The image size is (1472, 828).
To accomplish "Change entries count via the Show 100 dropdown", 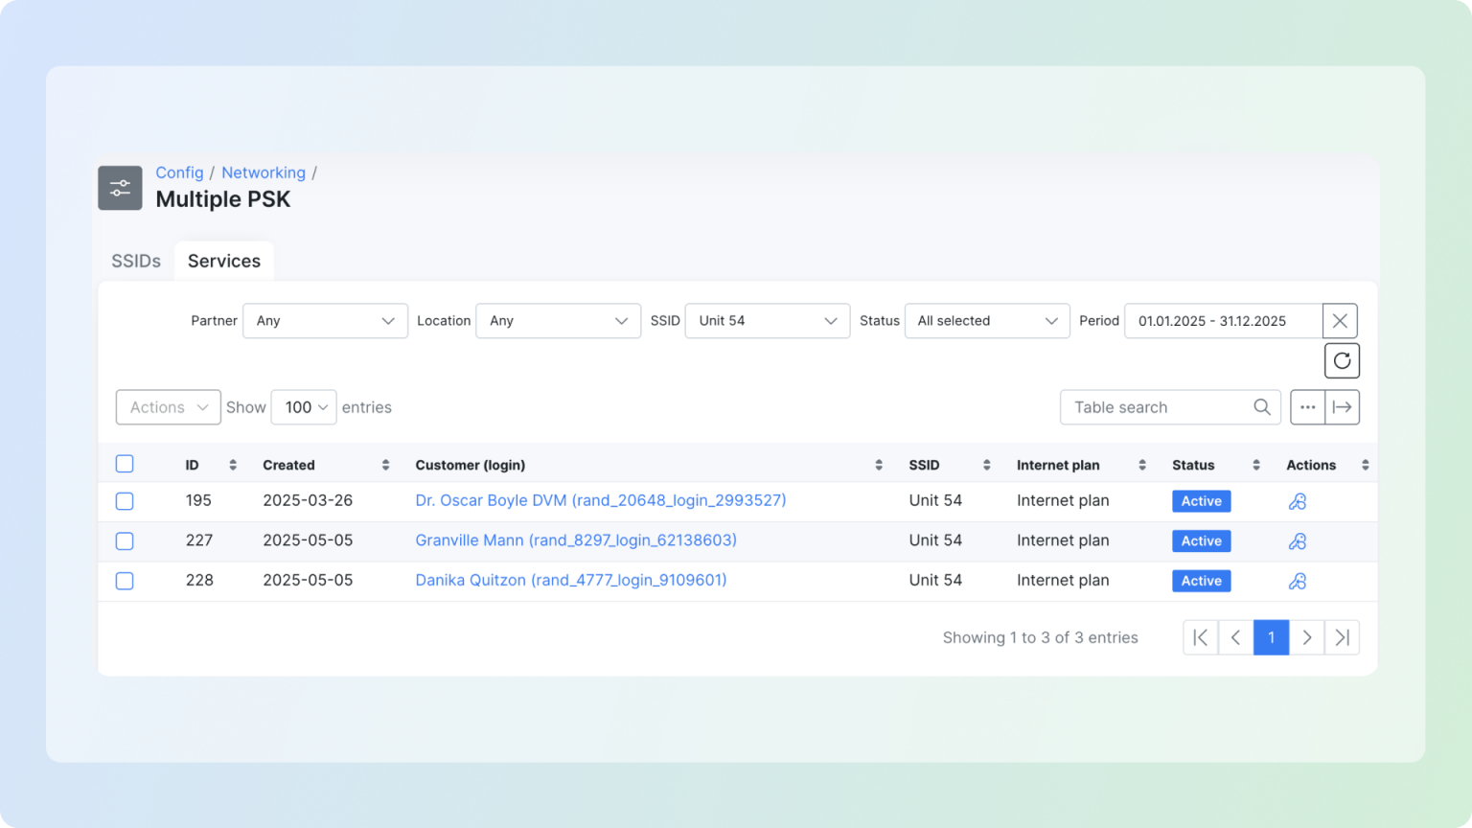I will click(x=303, y=406).
